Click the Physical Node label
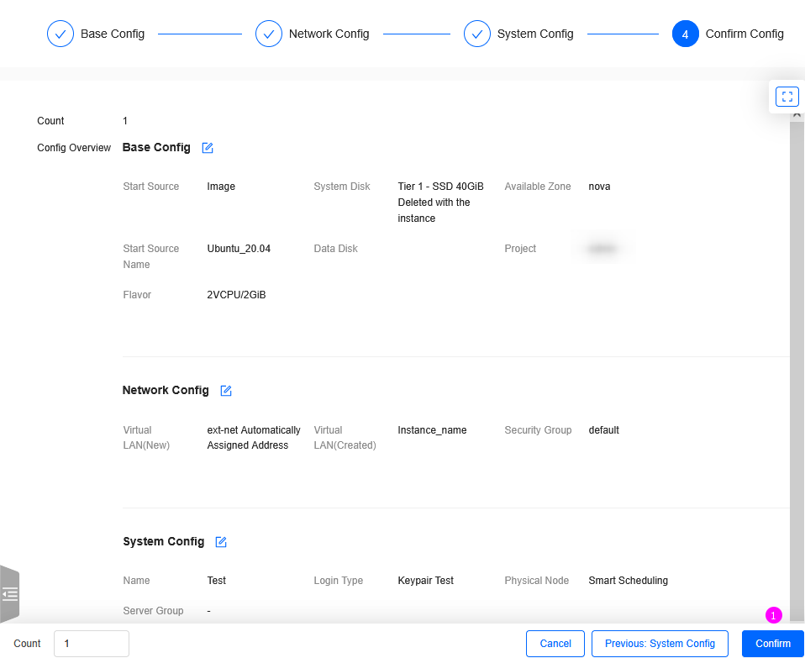The height and width of the screenshot is (658, 805). click(x=536, y=581)
